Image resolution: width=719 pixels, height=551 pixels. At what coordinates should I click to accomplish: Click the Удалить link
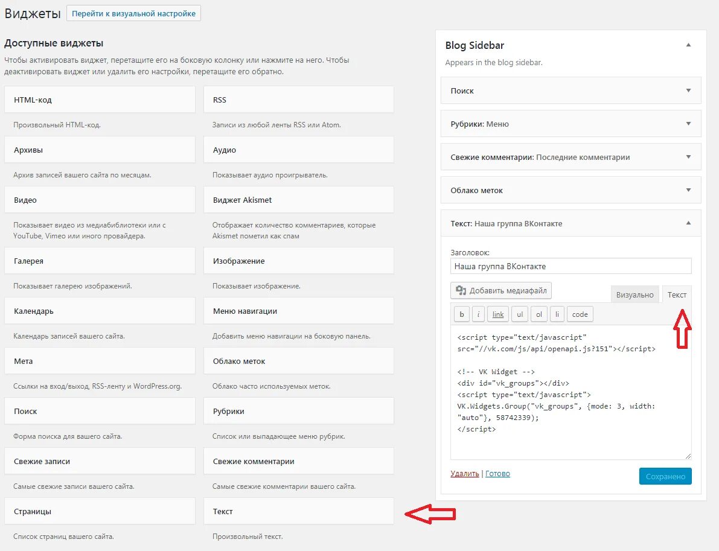[465, 474]
